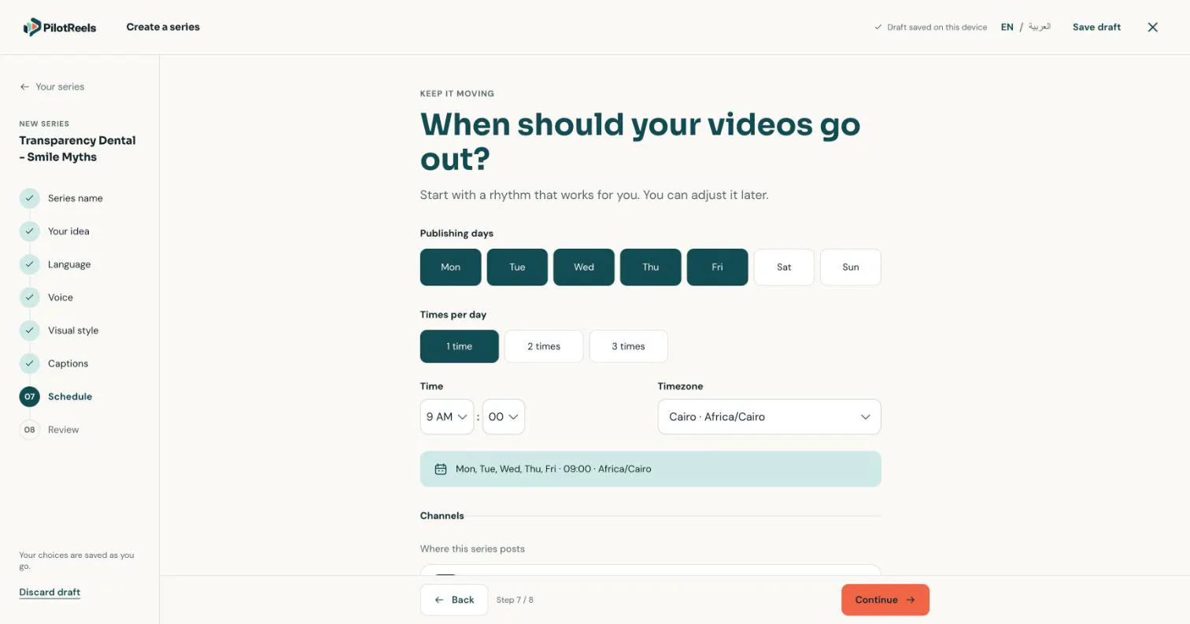This screenshot has width=1190, height=624.
Task: Click the Back button
Action: tap(454, 600)
